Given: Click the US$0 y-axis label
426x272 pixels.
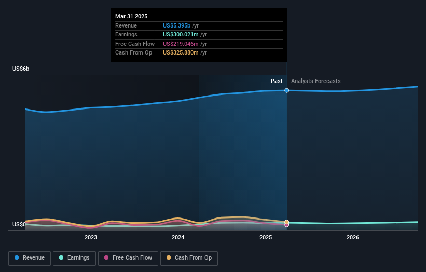Looking at the screenshot, I should (19, 224).
